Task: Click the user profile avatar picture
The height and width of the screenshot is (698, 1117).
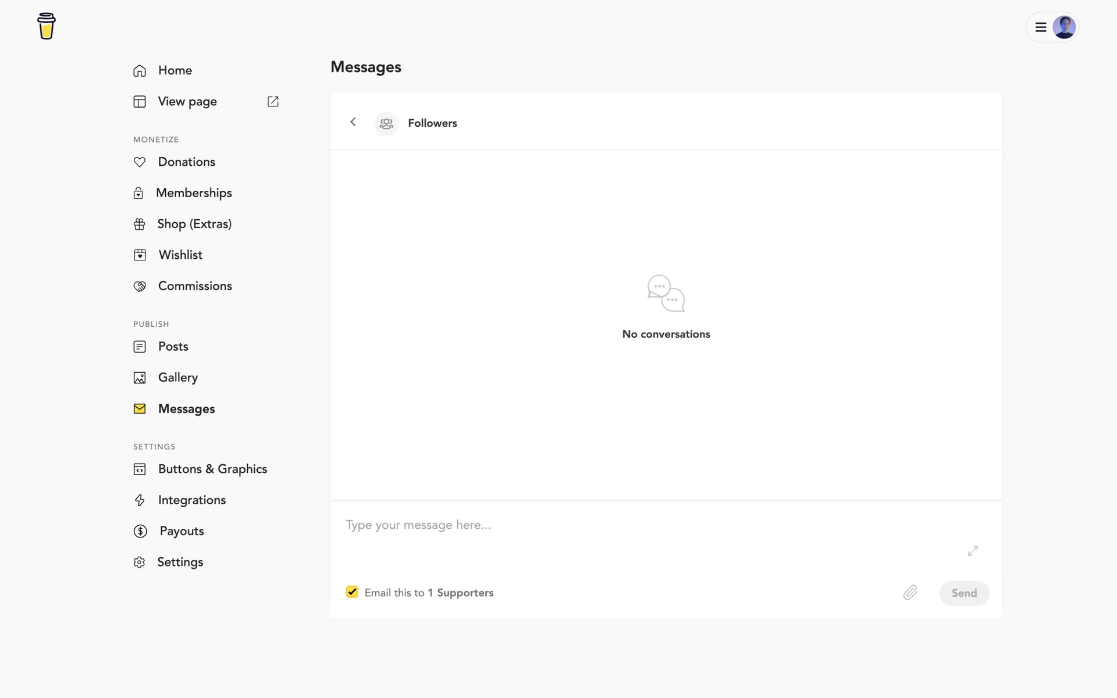Action: 1064,27
